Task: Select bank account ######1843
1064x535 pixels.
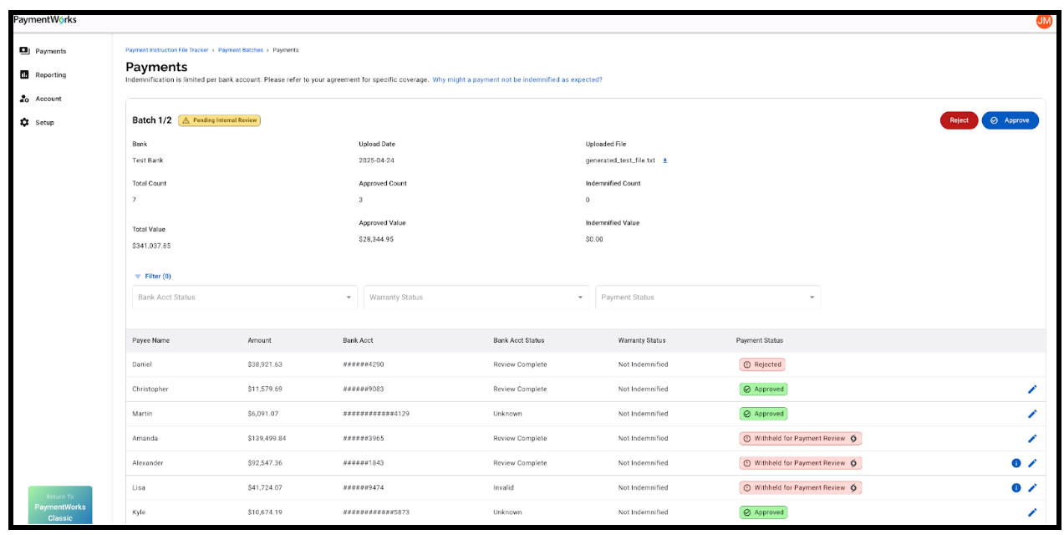Action: pos(364,463)
